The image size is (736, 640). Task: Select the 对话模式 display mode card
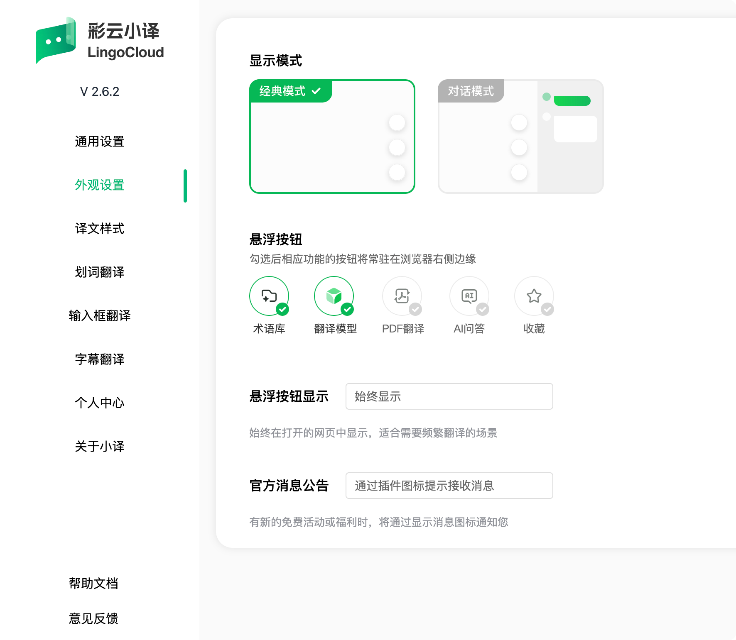click(520, 137)
